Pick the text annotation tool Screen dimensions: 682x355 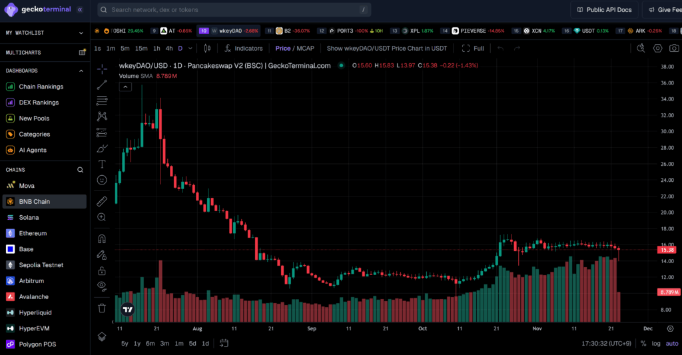(102, 164)
